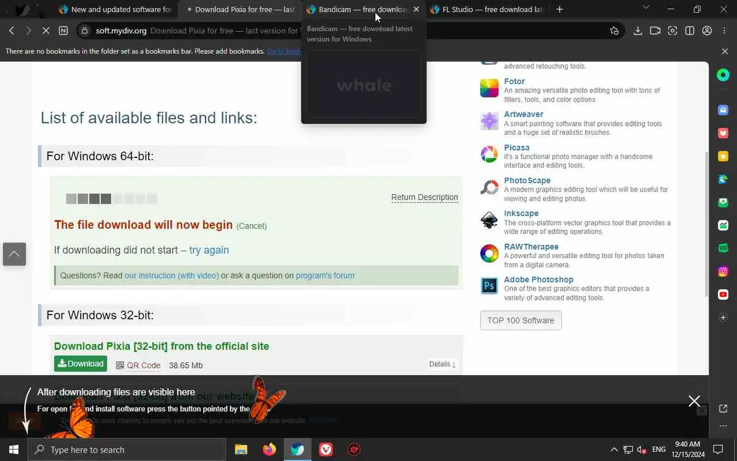Image resolution: width=737 pixels, height=461 pixels.
Task: Open the Fotor software link
Action: [x=514, y=81]
